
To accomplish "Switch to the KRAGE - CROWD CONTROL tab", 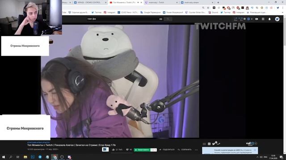I will pos(90,3).
